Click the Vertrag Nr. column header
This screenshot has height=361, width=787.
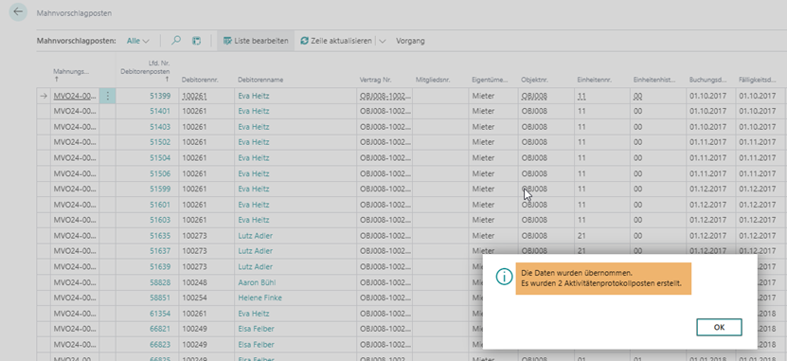[x=375, y=80]
